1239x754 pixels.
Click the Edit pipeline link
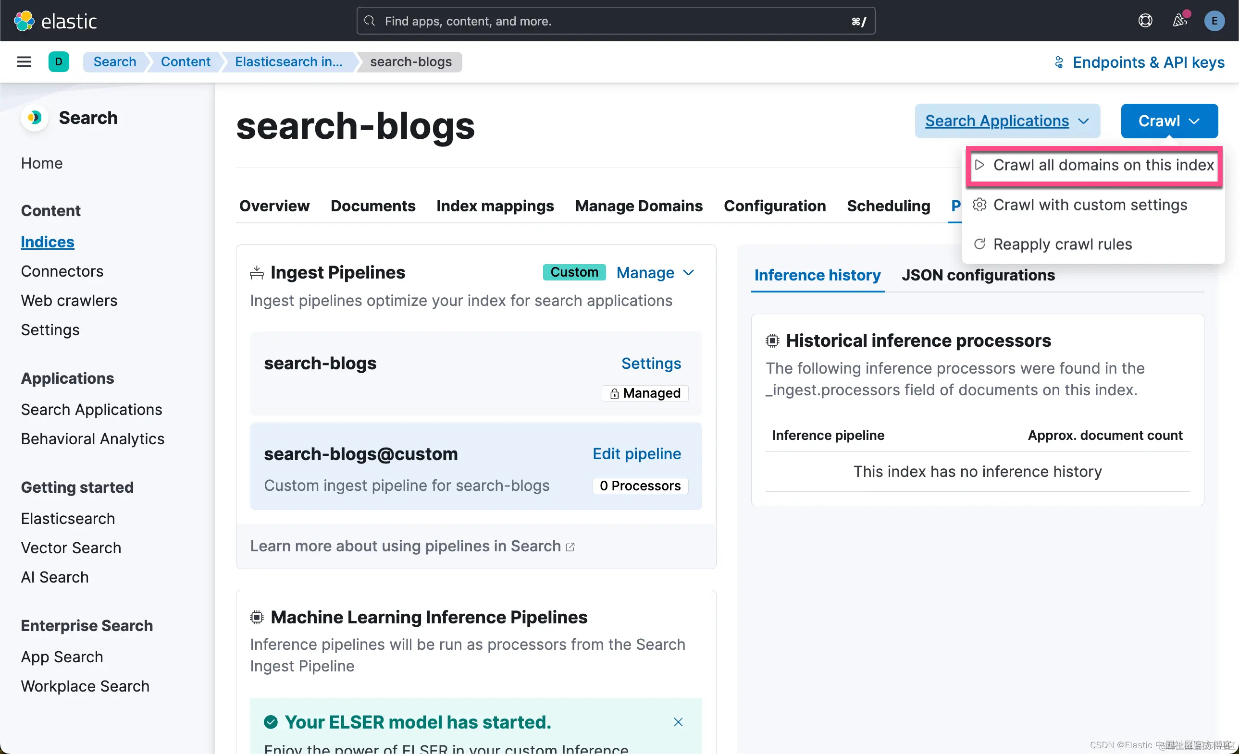pos(636,454)
